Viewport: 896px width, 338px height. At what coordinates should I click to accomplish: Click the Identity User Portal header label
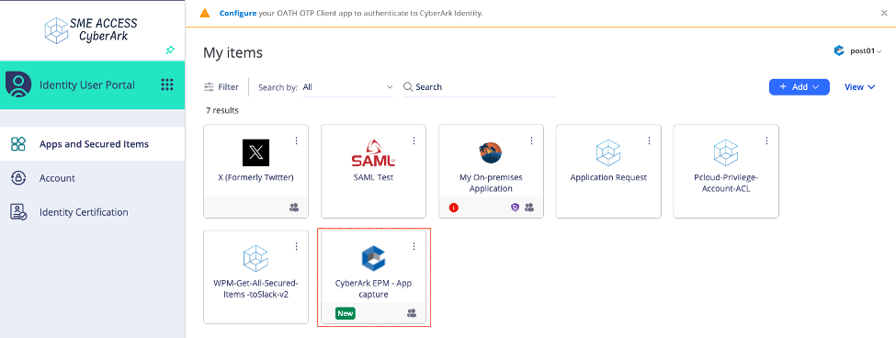87,85
